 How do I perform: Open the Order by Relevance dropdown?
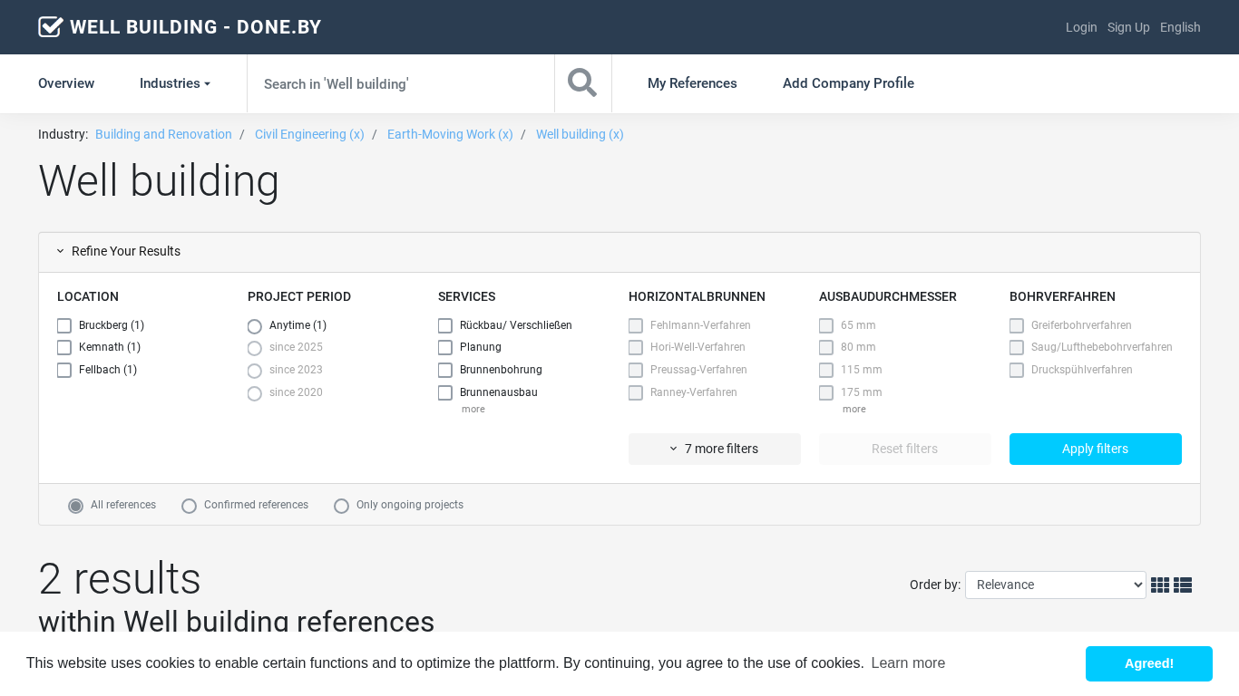pos(1056,585)
